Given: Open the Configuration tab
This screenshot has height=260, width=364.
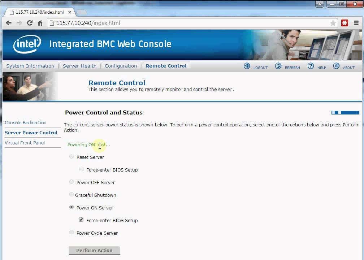Looking at the screenshot, I should [x=121, y=66].
